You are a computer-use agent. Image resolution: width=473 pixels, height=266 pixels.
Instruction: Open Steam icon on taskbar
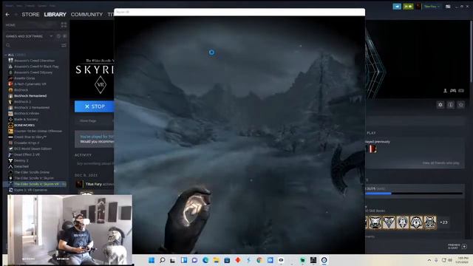[x=324, y=260]
